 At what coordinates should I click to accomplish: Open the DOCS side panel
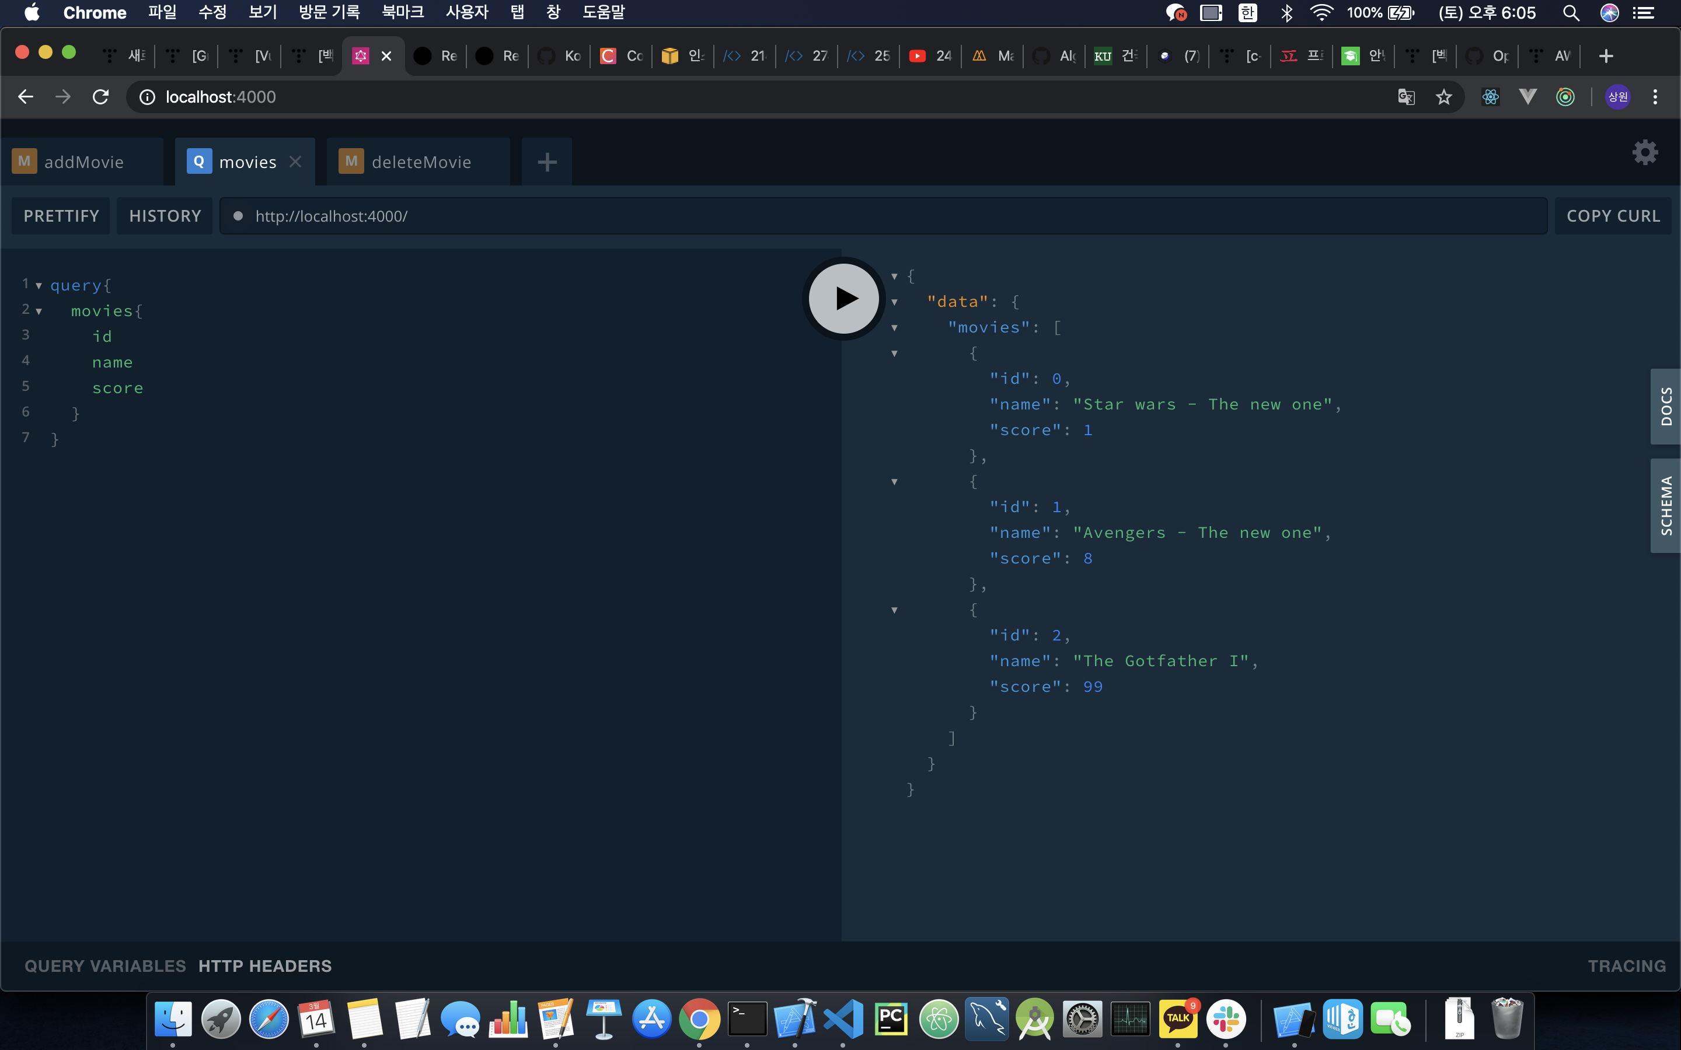(x=1666, y=406)
